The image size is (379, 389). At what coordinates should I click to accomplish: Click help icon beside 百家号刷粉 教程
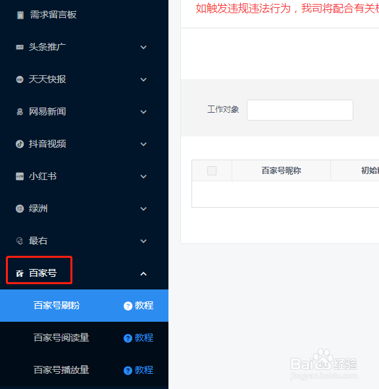click(x=128, y=306)
